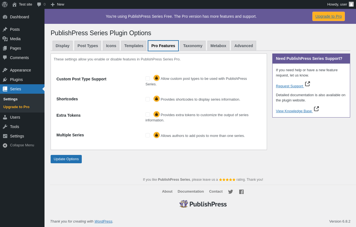The height and width of the screenshot is (227, 356).
Task: Go to the Advanced tab
Action: [244, 46]
